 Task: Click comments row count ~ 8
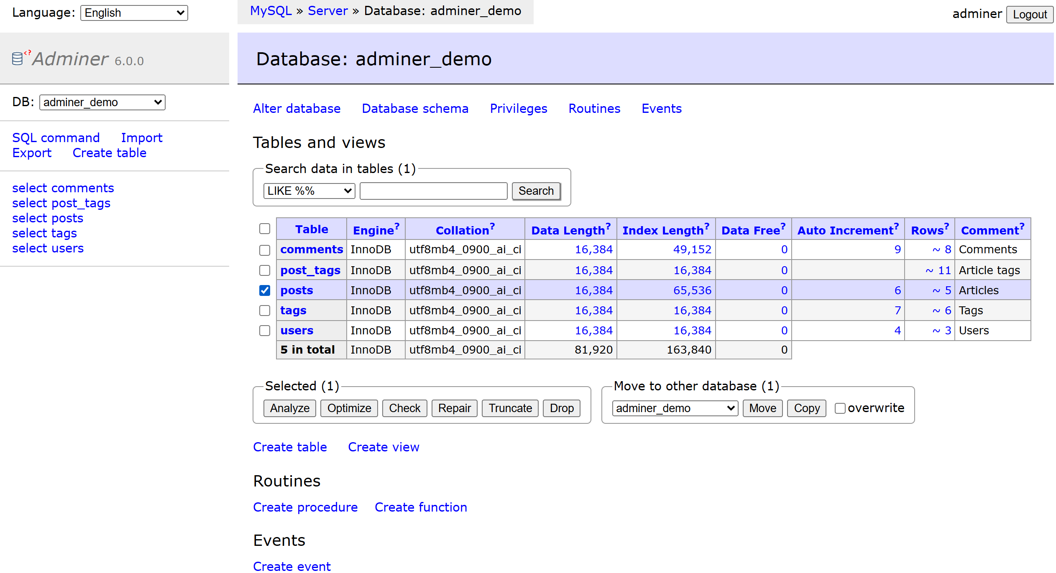coord(942,250)
